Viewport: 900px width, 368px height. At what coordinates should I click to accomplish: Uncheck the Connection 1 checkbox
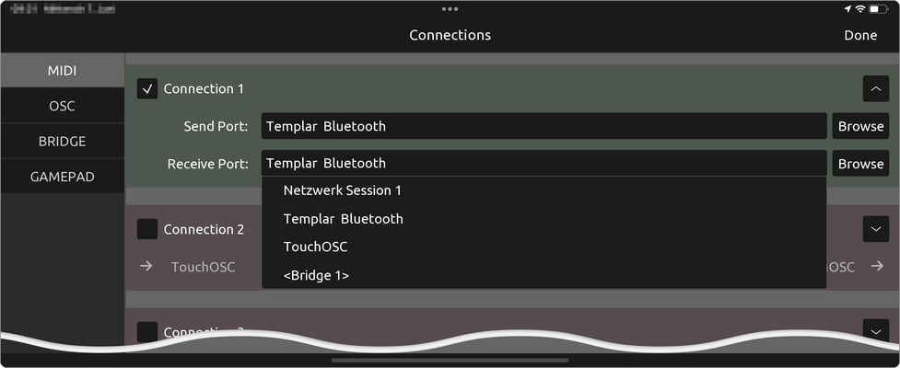tap(147, 89)
